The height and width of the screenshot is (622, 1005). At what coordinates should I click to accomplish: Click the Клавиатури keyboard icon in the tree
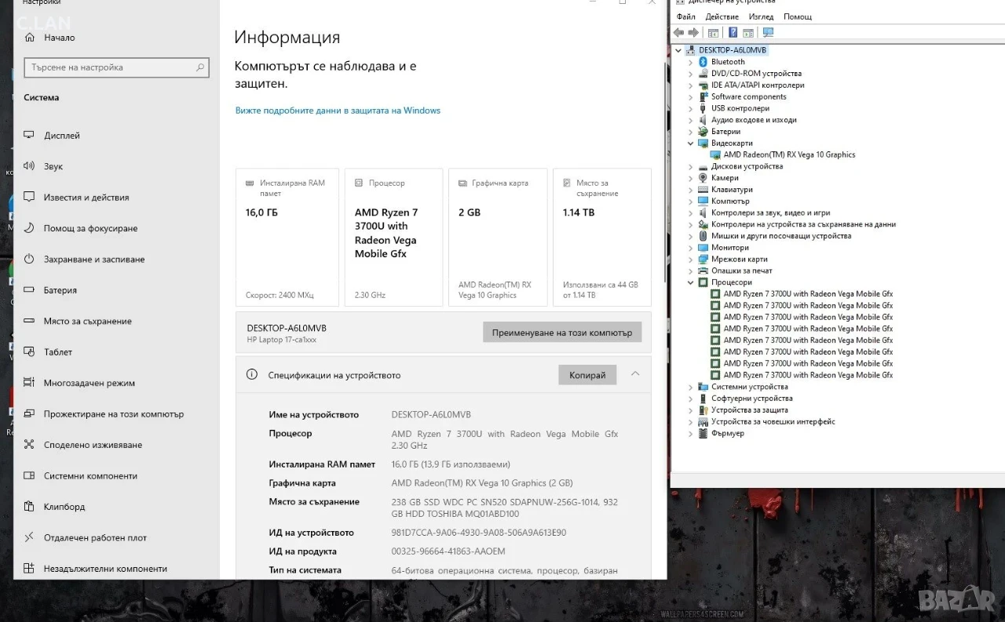[x=703, y=190]
